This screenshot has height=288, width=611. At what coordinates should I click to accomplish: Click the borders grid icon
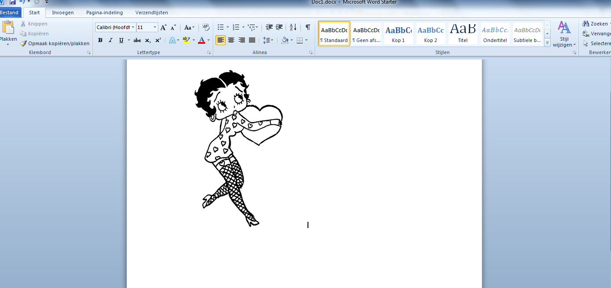coord(299,40)
